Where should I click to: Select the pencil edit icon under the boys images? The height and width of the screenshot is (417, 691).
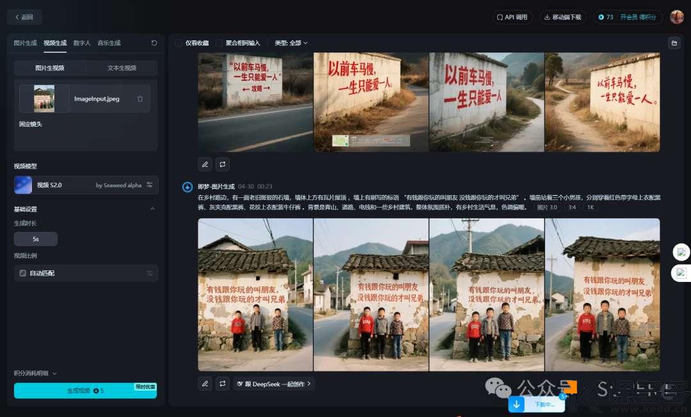(x=205, y=383)
